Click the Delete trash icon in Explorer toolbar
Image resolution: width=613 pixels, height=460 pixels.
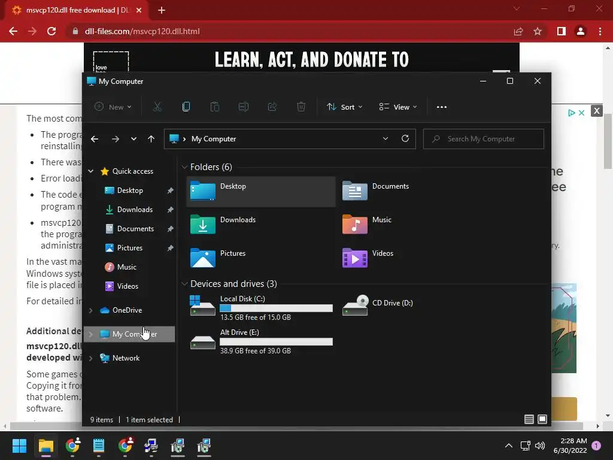pyautogui.click(x=301, y=107)
